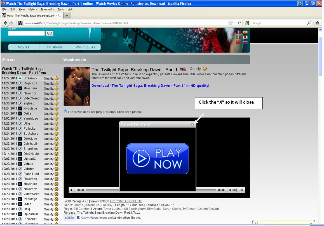The height and width of the screenshot is (226, 324).
Task: Close the Advertisement overlay with its X
Action: 192,124
